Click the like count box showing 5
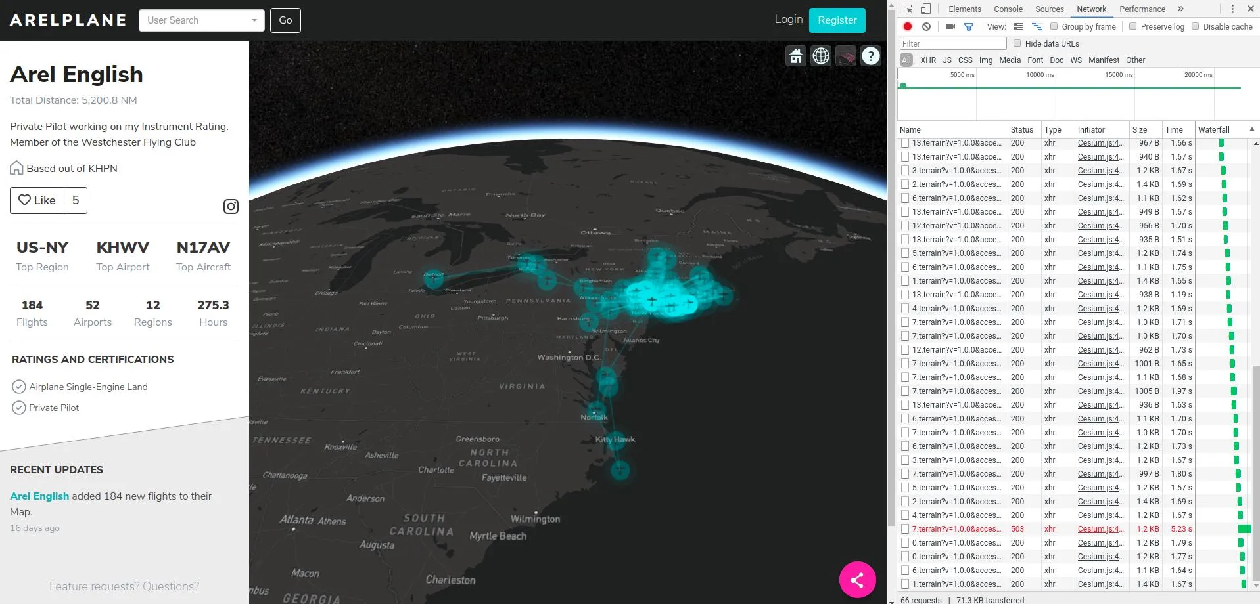Screen dimensions: 1260x604 coord(76,200)
